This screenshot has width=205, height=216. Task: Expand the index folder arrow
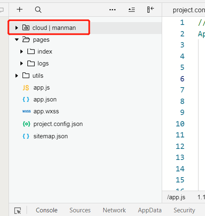pyautogui.click(x=22, y=52)
